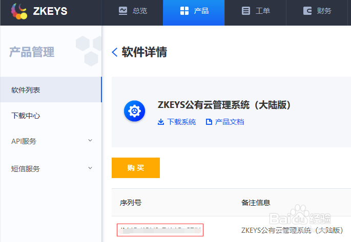Expand the 短信服务 chevron
The image size is (351, 242).
point(90,168)
